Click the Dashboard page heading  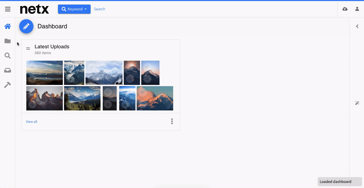[52, 26]
